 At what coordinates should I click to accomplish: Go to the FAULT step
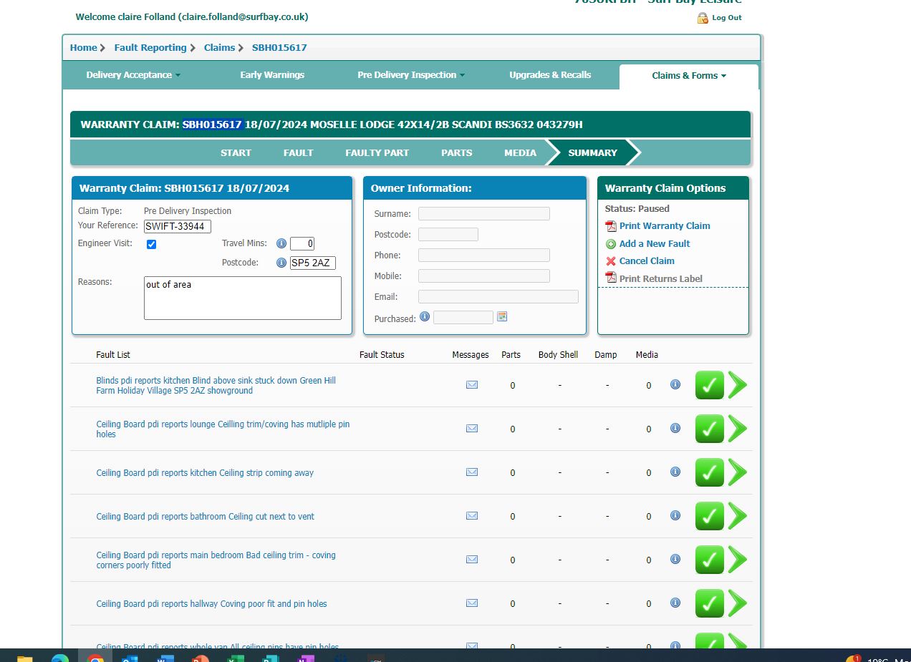(x=298, y=152)
